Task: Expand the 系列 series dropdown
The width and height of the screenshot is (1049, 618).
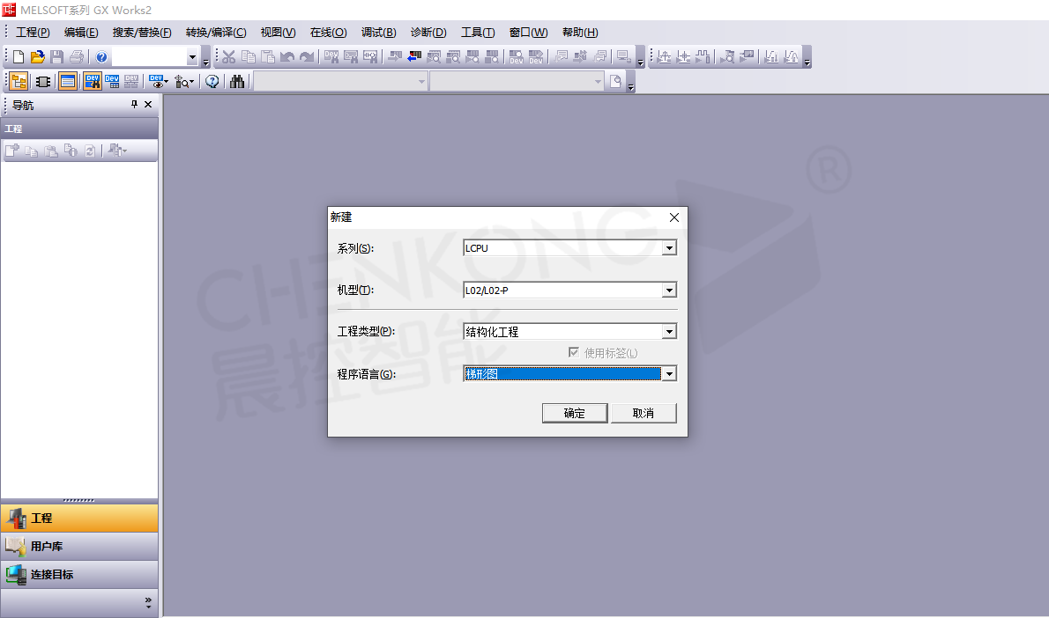Action: pos(669,248)
